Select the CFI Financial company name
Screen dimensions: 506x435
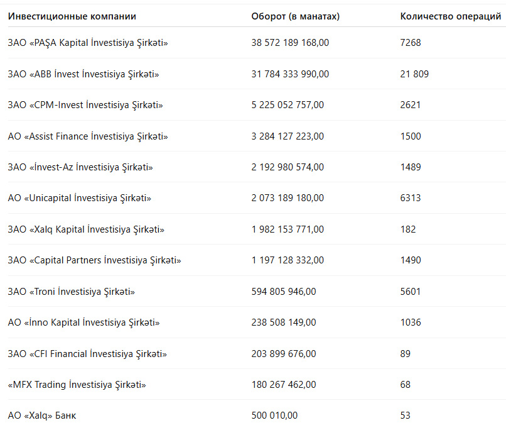pyautogui.click(x=87, y=354)
